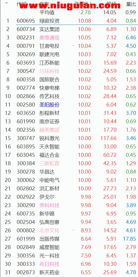Open stock code 300747 锐科激光
The height and width of the screenshot is (277, 138).
coord(26,138)
